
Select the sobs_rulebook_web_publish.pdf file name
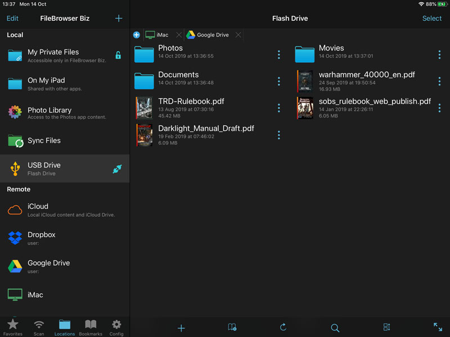click(x=375, y=101)
